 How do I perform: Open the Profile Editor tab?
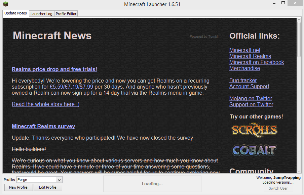(x=66, y=14)
